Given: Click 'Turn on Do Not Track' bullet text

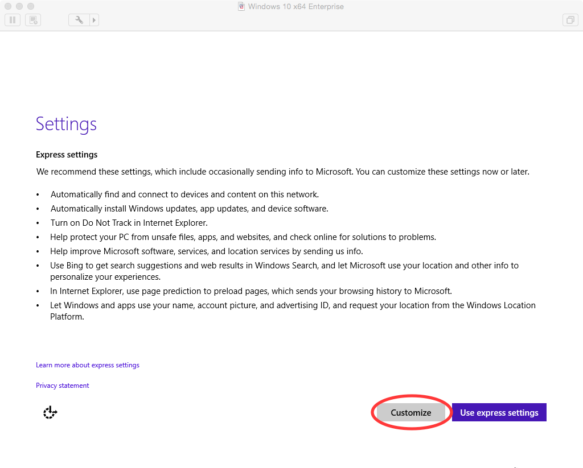Looking at the screenshot, I should pos(129,223).
